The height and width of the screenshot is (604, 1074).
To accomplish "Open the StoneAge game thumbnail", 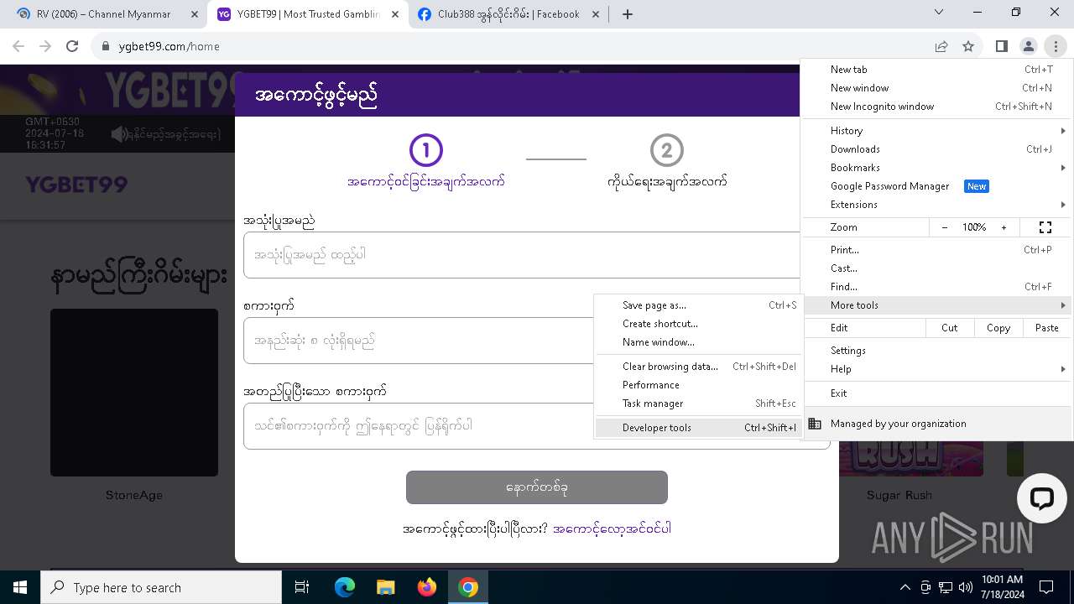I will pyautogui.click(x=134, y=393).
